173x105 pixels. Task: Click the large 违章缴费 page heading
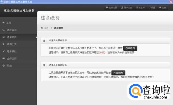(50, 18)
